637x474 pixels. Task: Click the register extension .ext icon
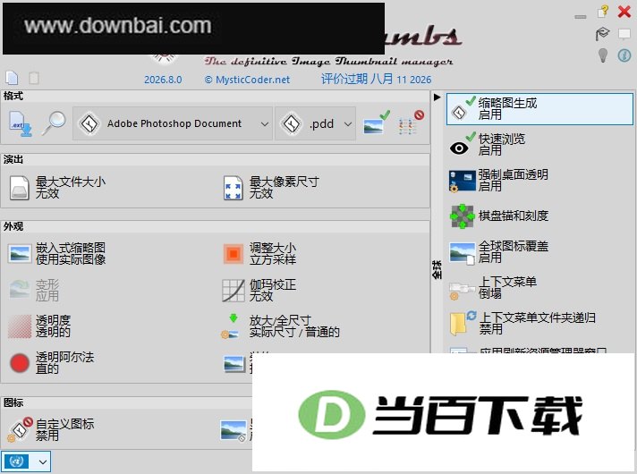(21, 124)
